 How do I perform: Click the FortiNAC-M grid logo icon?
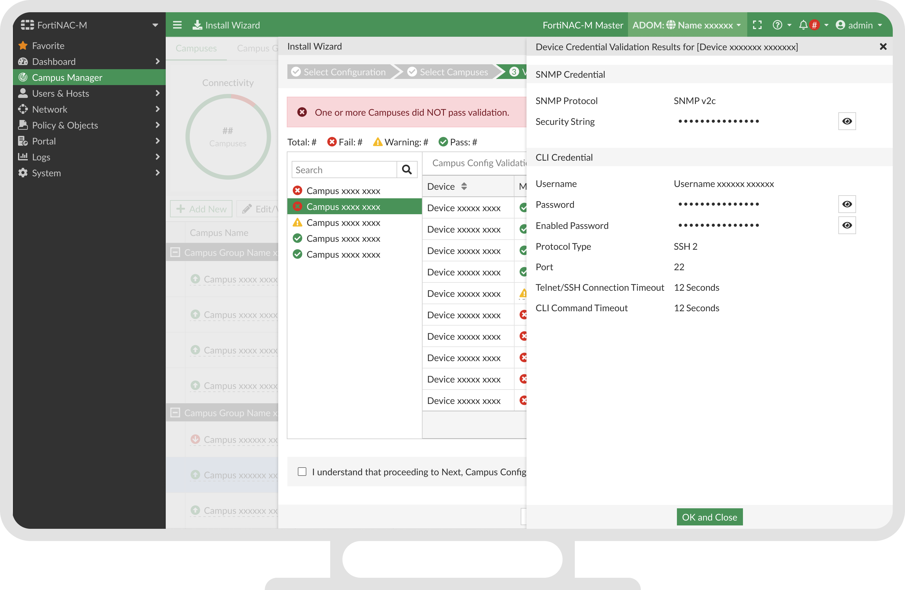pyautogui.click(x=28, y=25)
